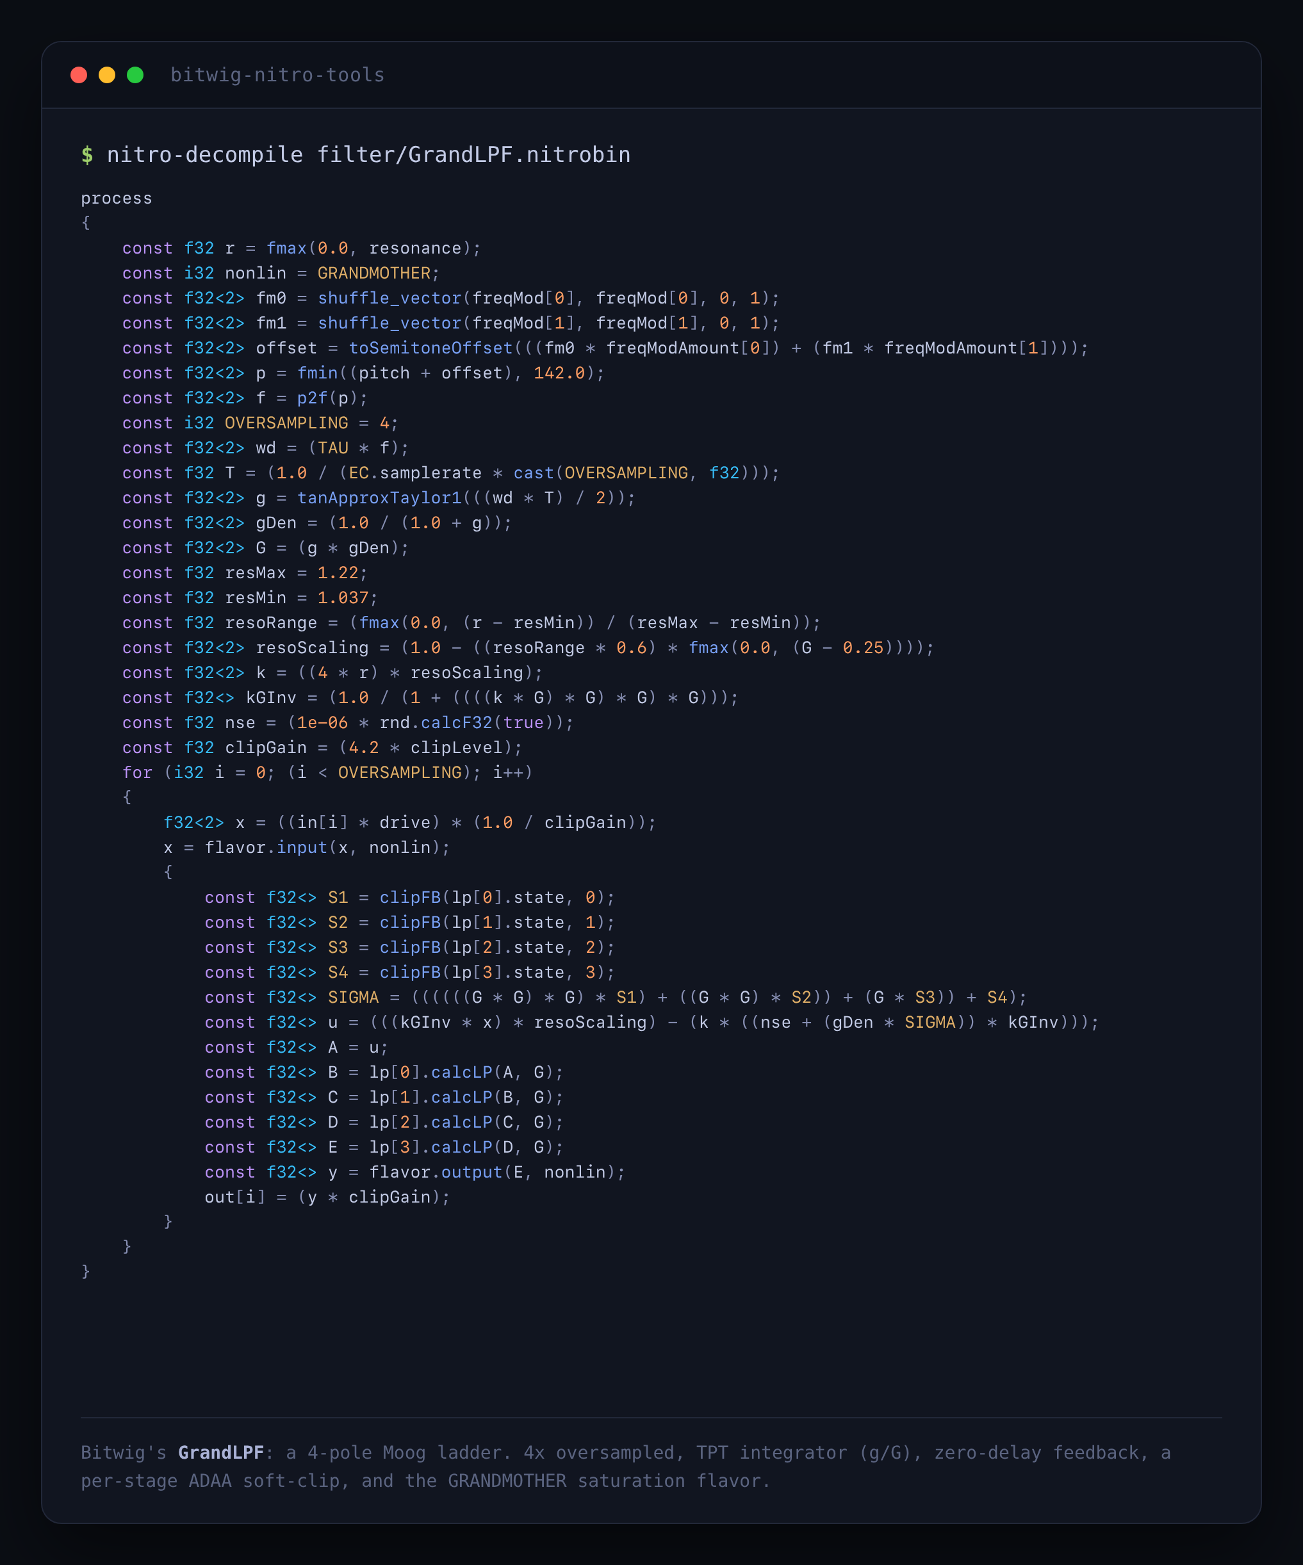Click bold GrandLPF in the footer description

(x=220, y=1452)
